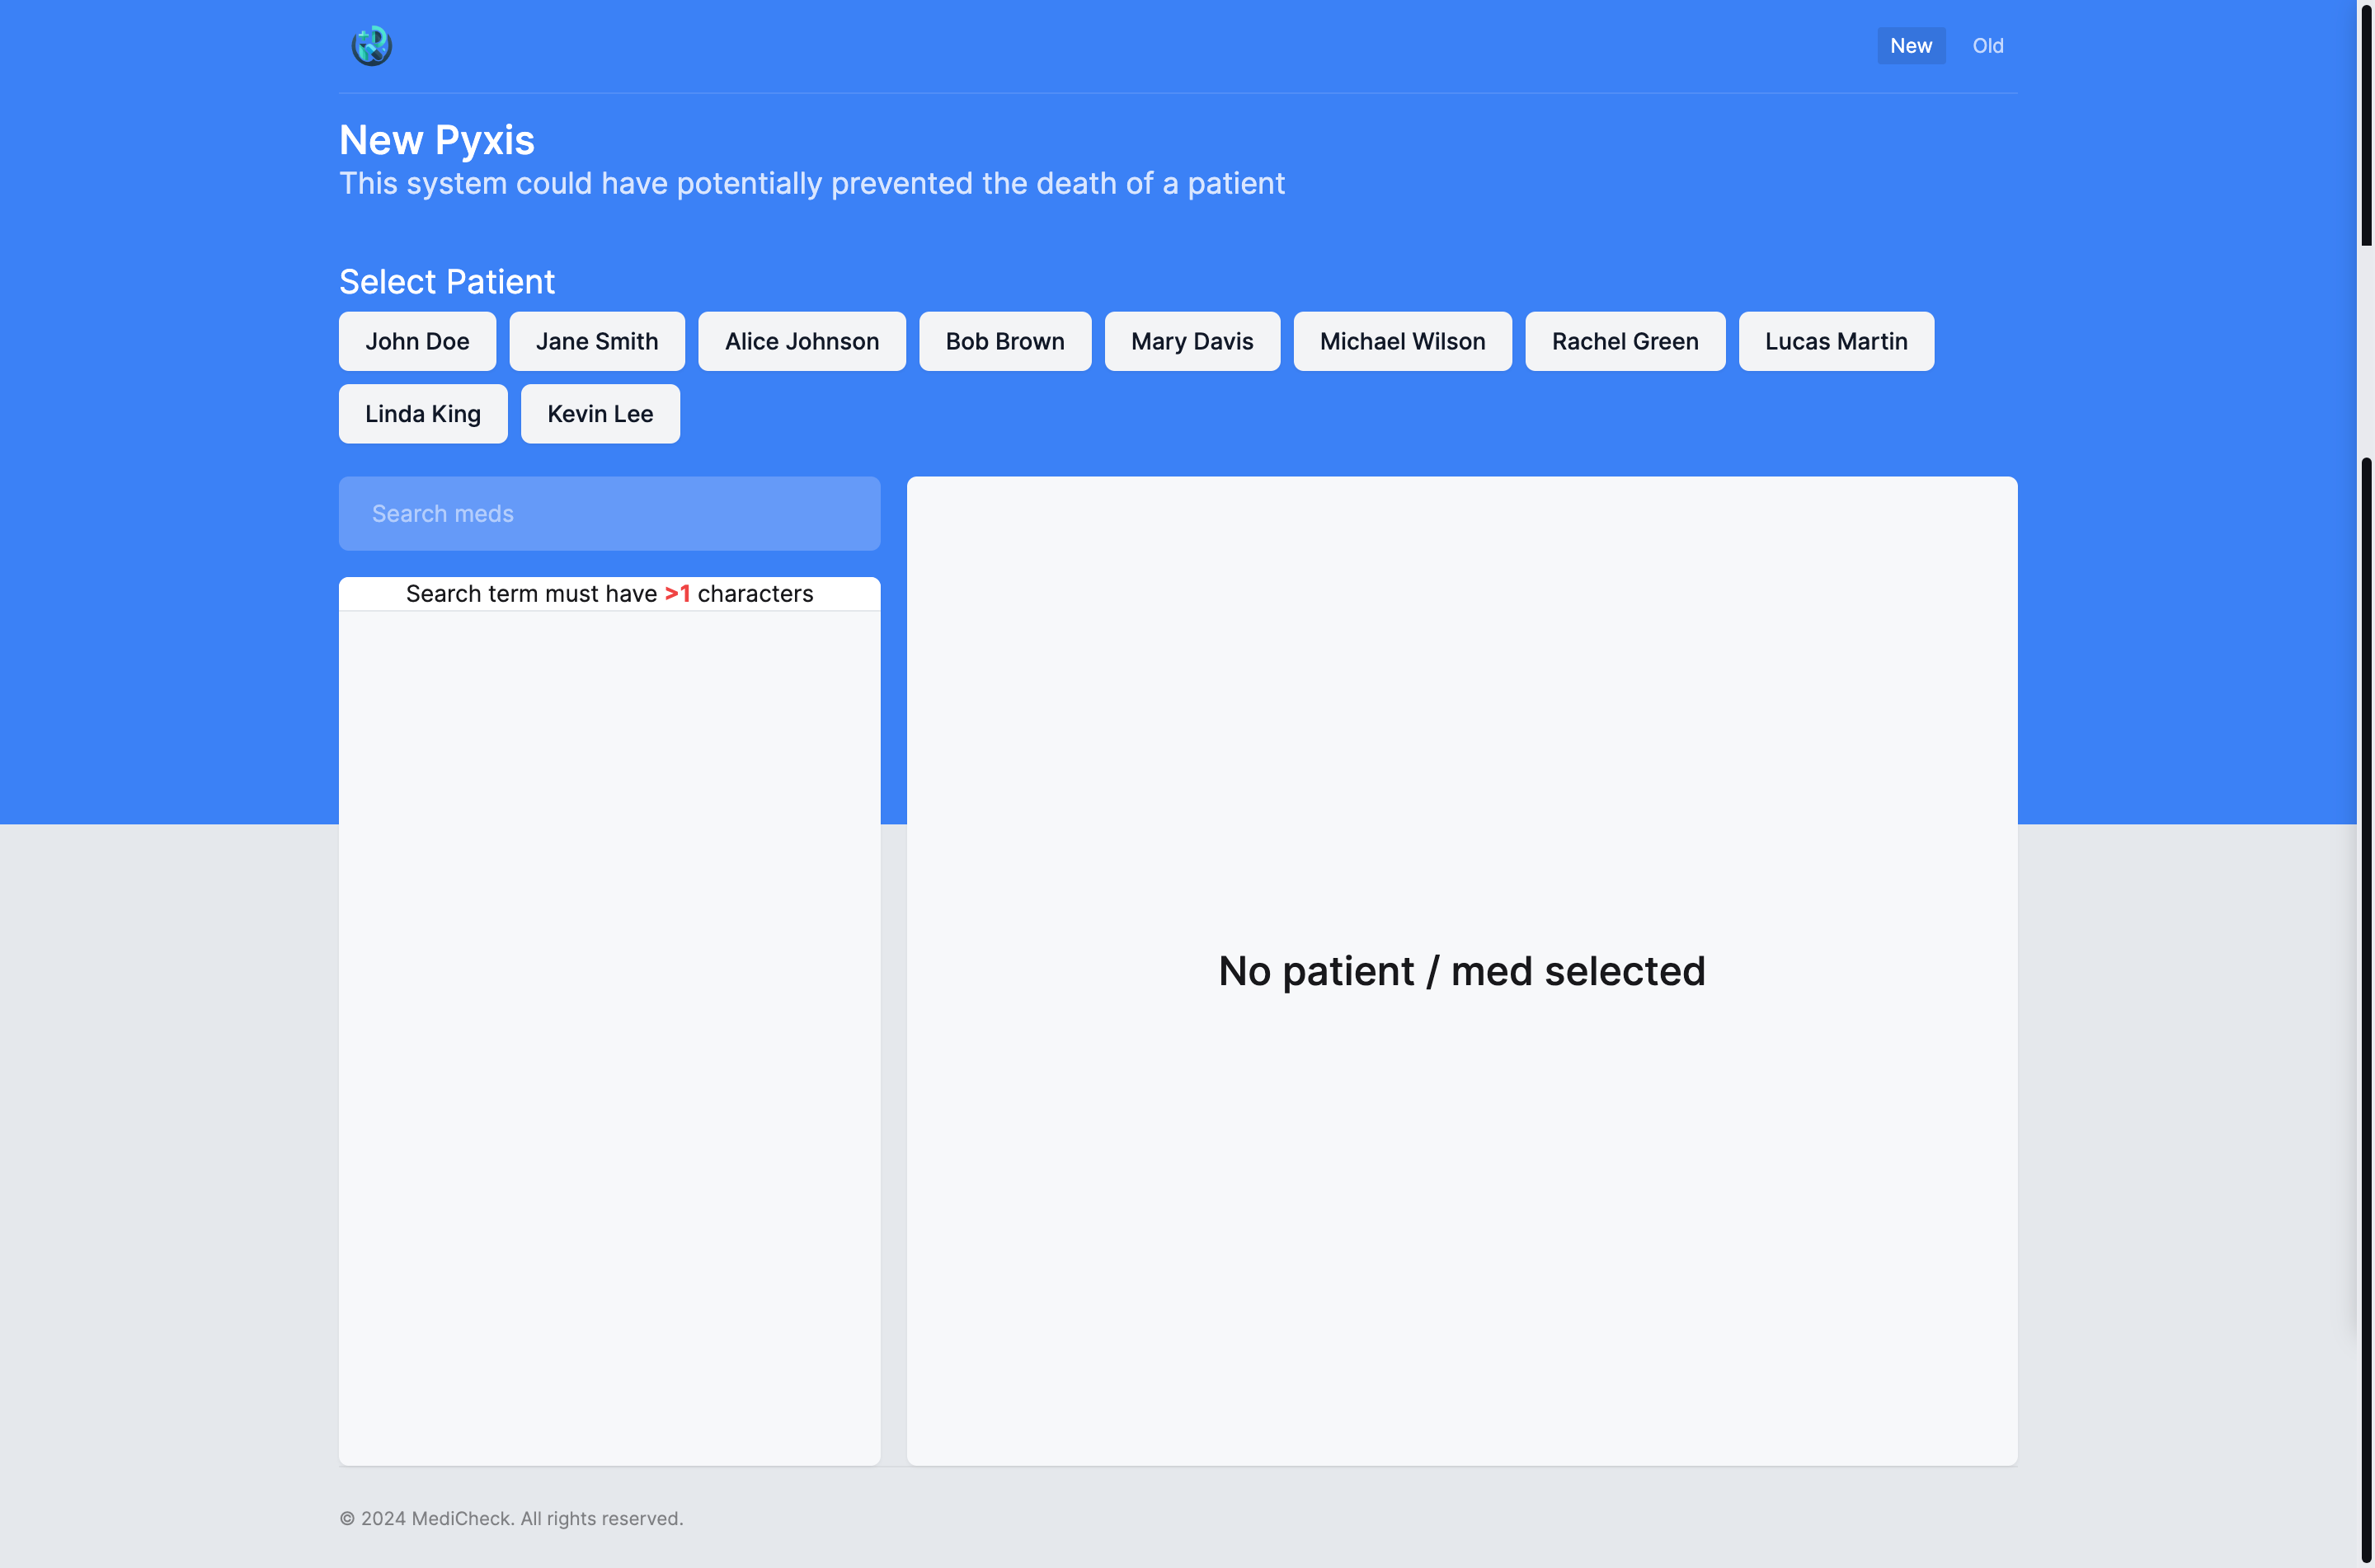This screenshot has height=1568, width=2375.
Task: Select patient Mary Davis
Action: [x=1191, y=341]
